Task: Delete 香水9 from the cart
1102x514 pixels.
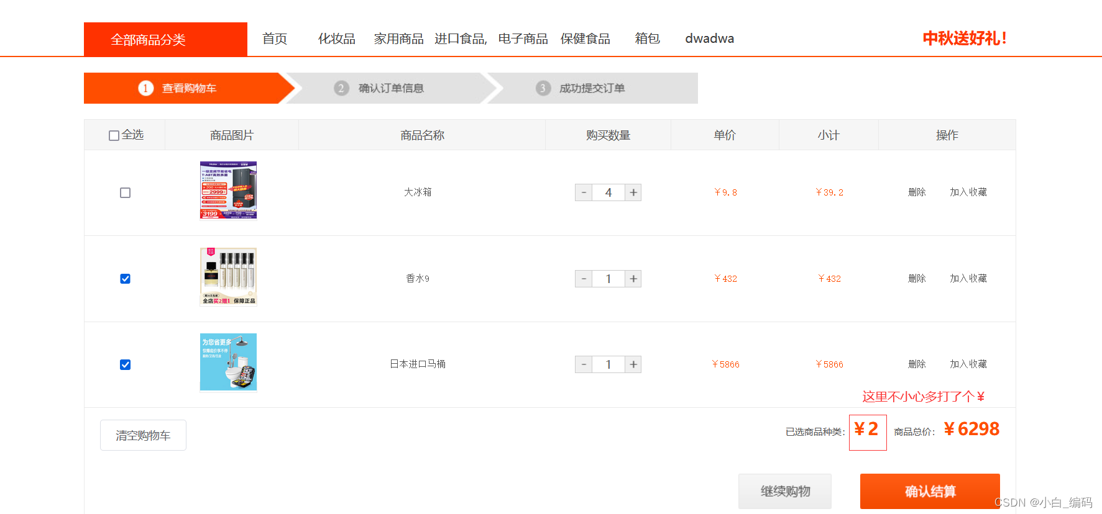Action: [x=917, y=279]
